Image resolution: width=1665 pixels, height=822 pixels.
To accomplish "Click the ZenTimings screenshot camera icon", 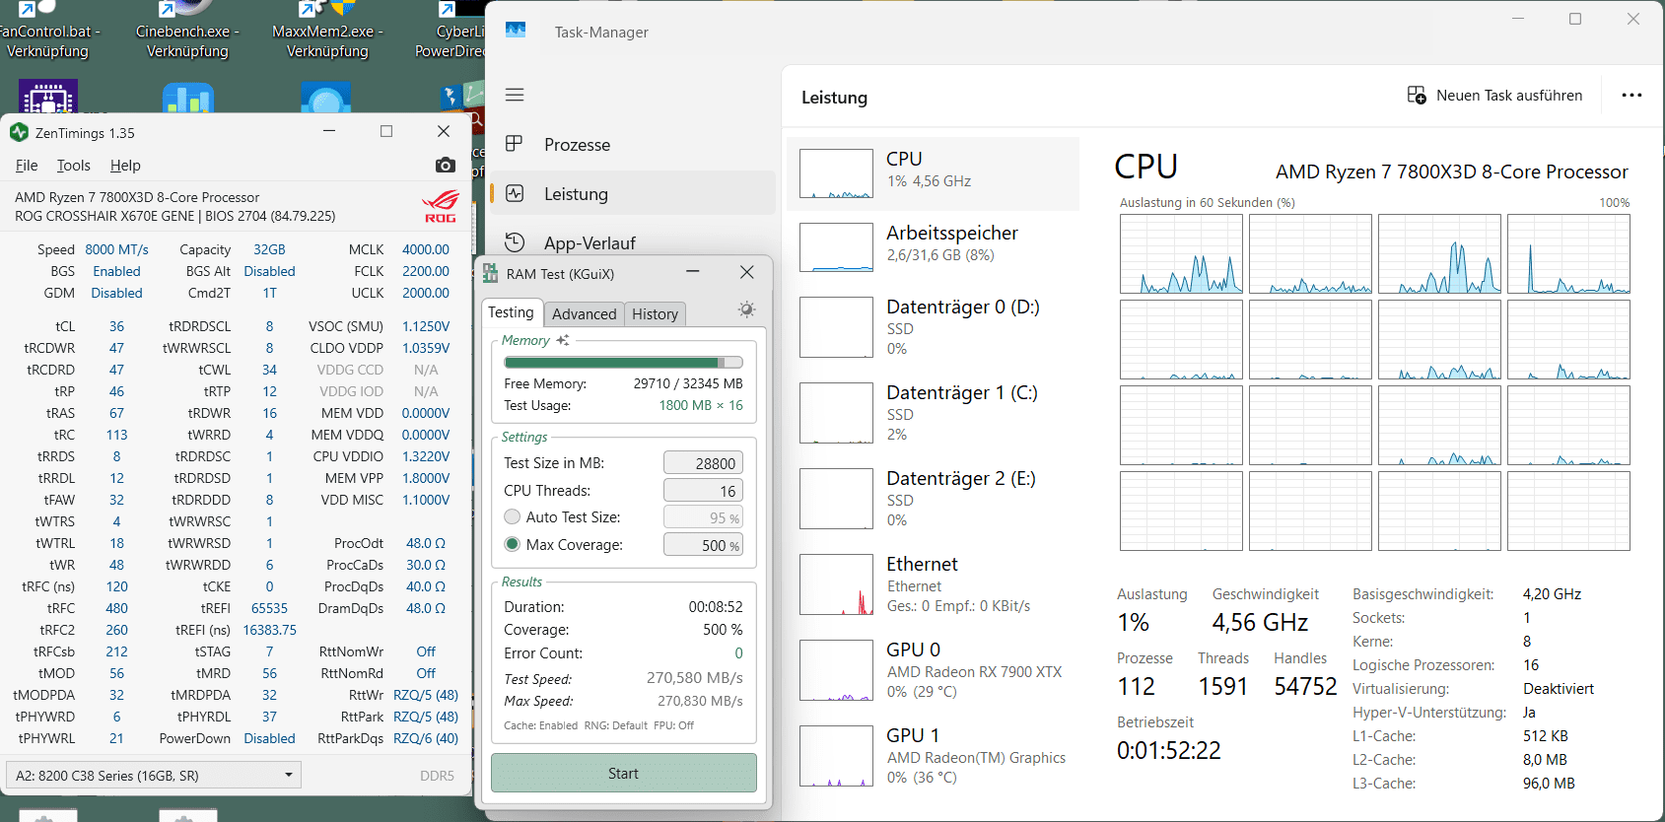I will click(x=446, y=165).
